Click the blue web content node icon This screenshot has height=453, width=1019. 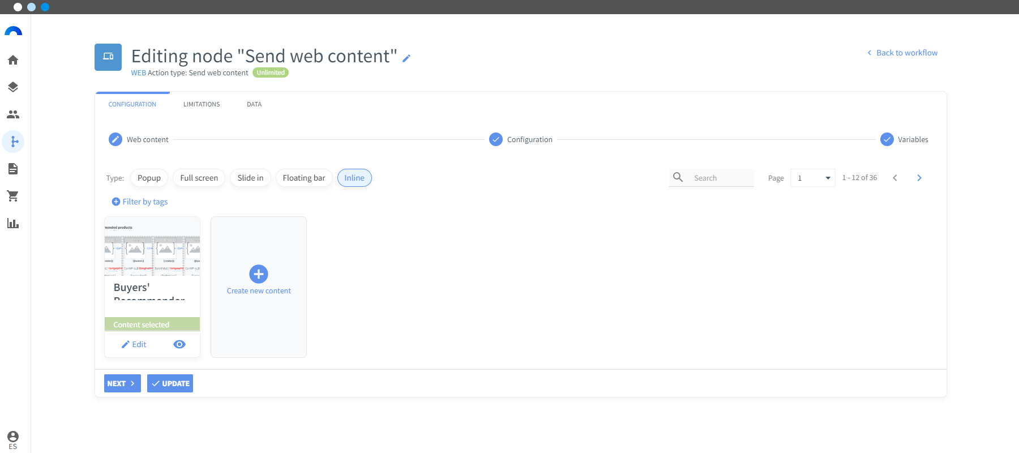pyautogui.click(x=108, y=57)
